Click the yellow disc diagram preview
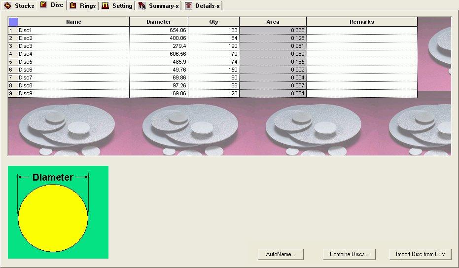 click(53, 218)
